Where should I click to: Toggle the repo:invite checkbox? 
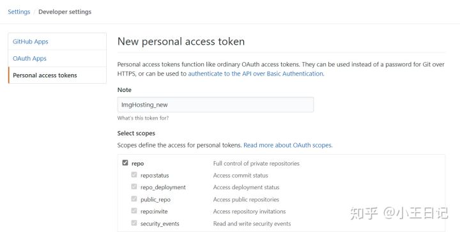tap(134, 211)
